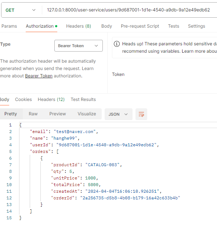Click the info icon in Heads up notice
Image resolution: width=217 pixels, height=227 pixels.
pos(117,44)
